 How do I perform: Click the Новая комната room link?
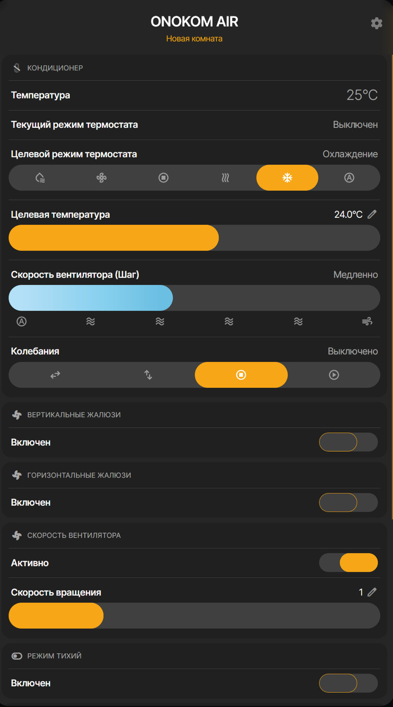point(194,39)
